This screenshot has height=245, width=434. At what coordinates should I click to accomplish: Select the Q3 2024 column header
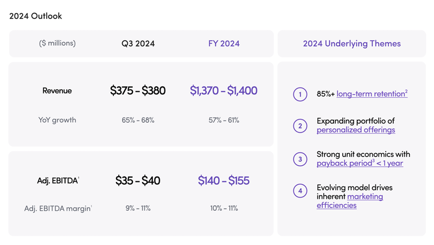(138, 43)
